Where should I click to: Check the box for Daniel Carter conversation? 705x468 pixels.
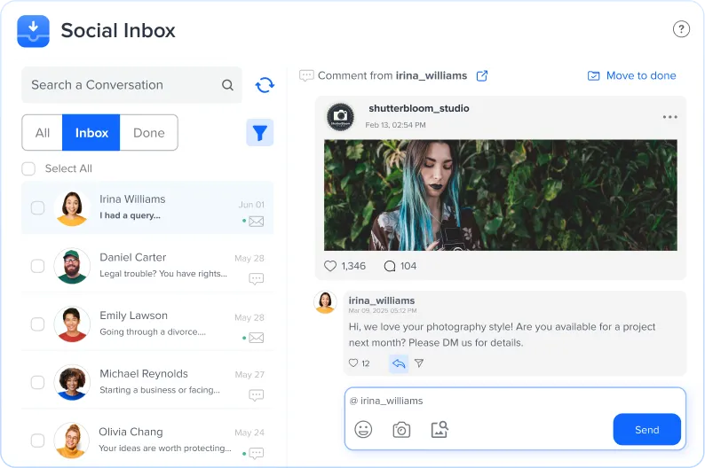pyautogui.click(x=38, y=266)
